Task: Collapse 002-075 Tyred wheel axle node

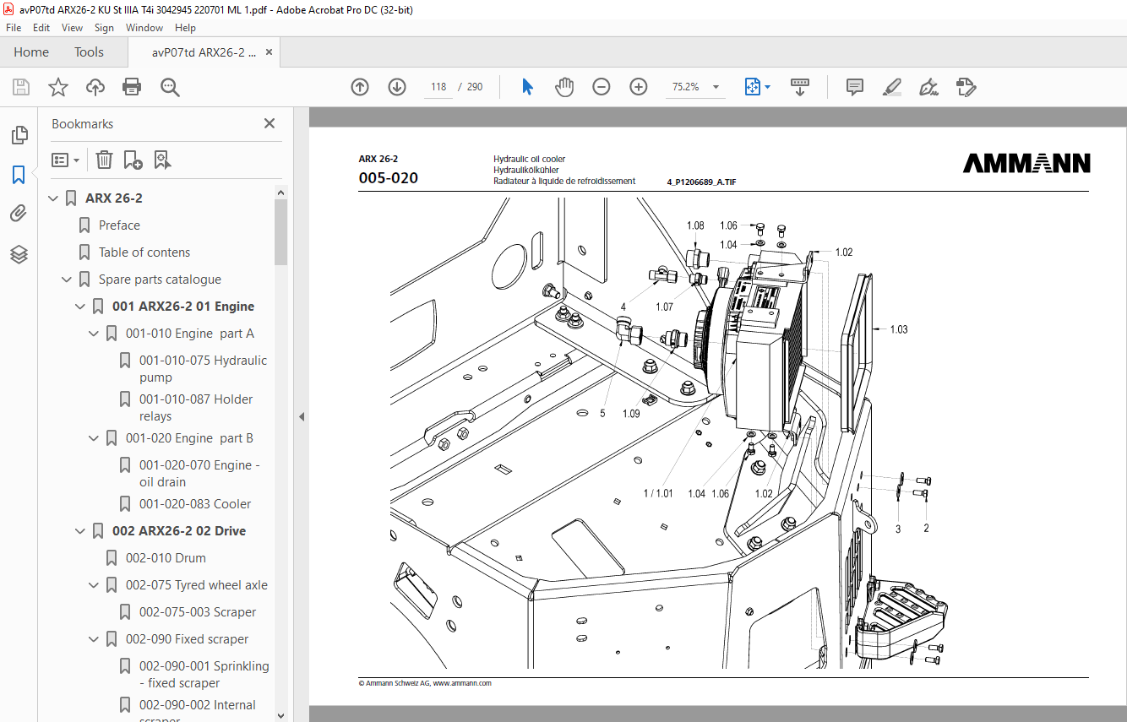Action: pos(95,585)
